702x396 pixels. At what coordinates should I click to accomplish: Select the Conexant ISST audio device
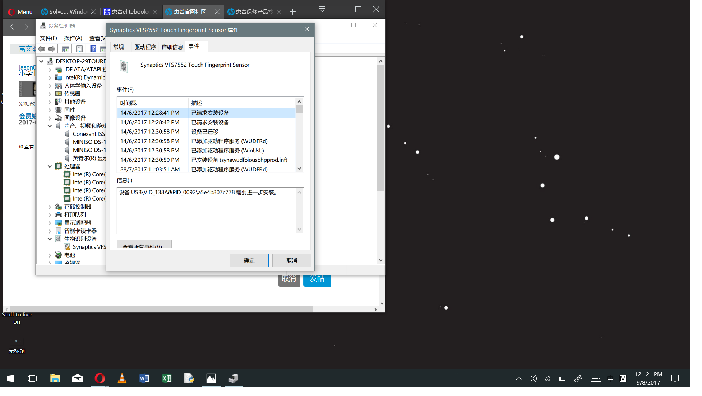[x=89, y=134]
